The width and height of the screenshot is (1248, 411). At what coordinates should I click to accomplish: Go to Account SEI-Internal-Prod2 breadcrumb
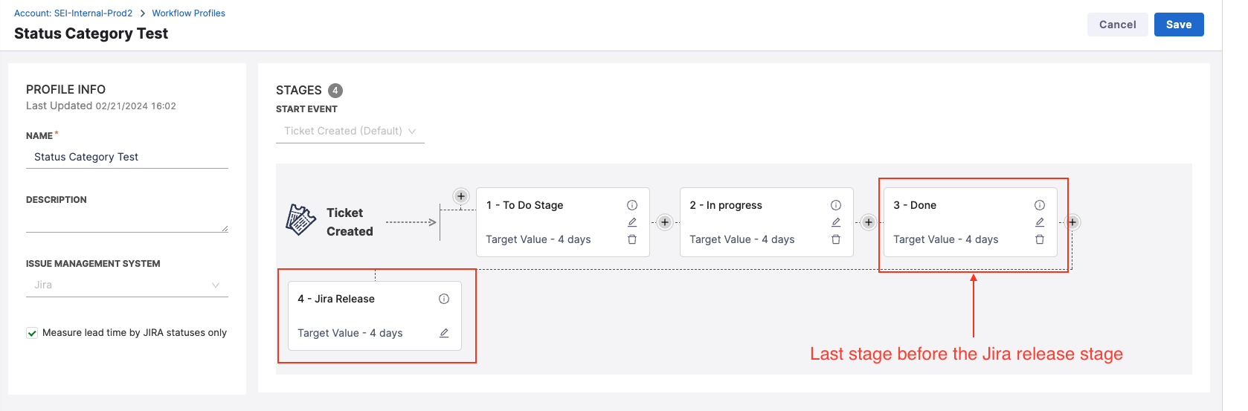(x=73, y=13)
